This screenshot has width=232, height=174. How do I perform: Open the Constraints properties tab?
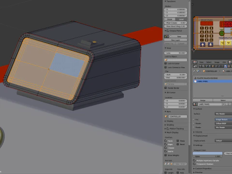216,66
